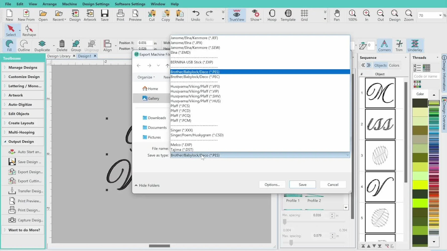The image size is (447, 251).
Task: Click the Position X input field
Action: tap(144, 43)
